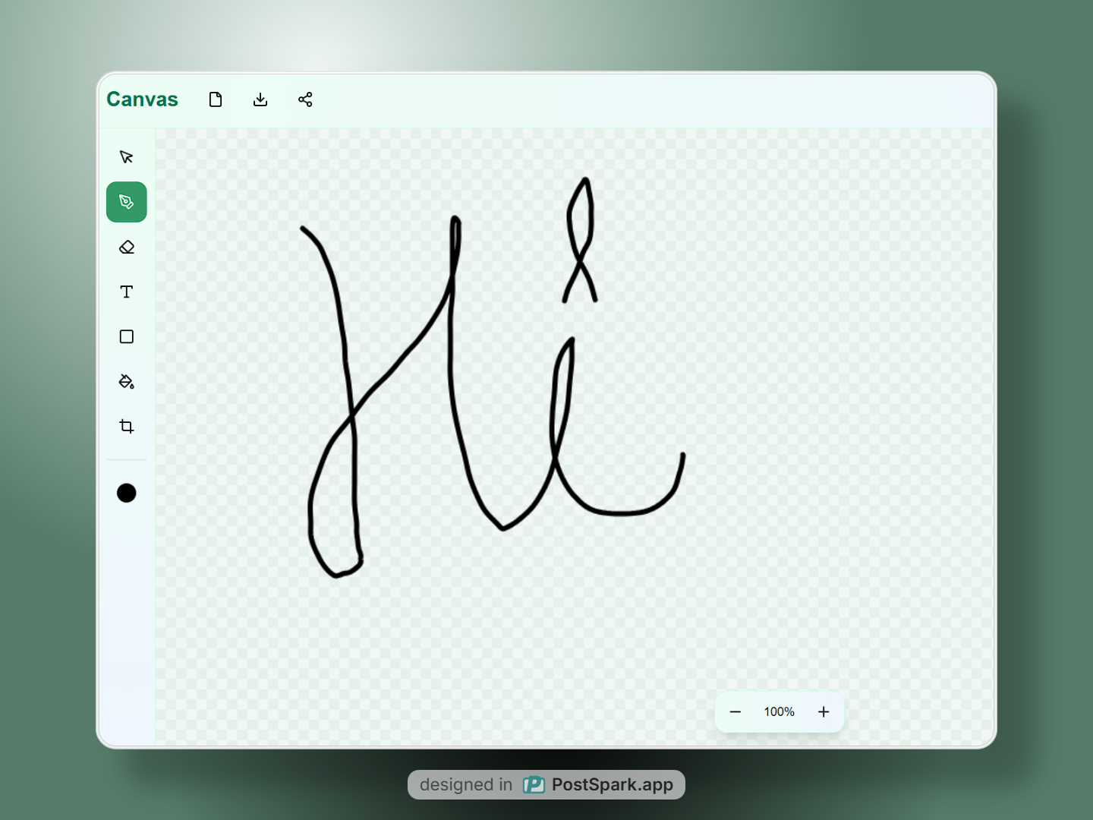Create a new blank canvas file

point(216,99)
